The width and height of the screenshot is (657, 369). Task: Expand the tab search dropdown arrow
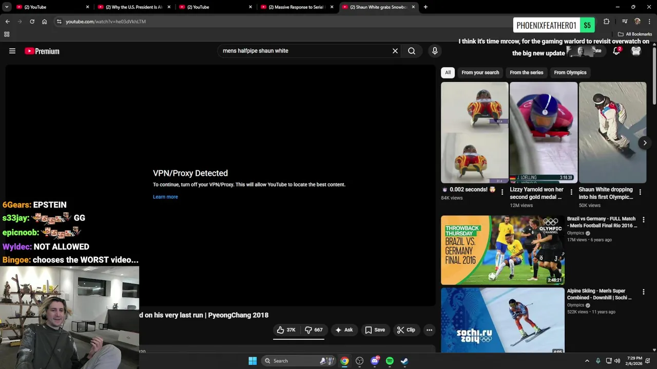point(7,7)
